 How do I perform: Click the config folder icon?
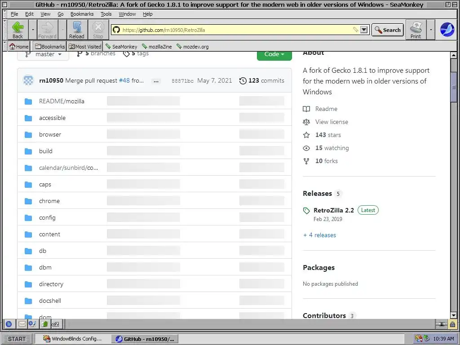[x=28, y=218]
